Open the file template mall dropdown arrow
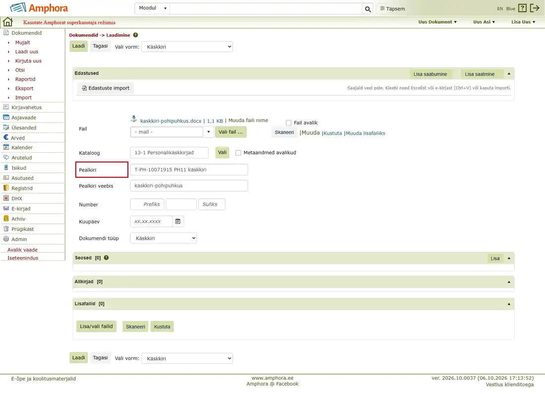 click(209, 132)
